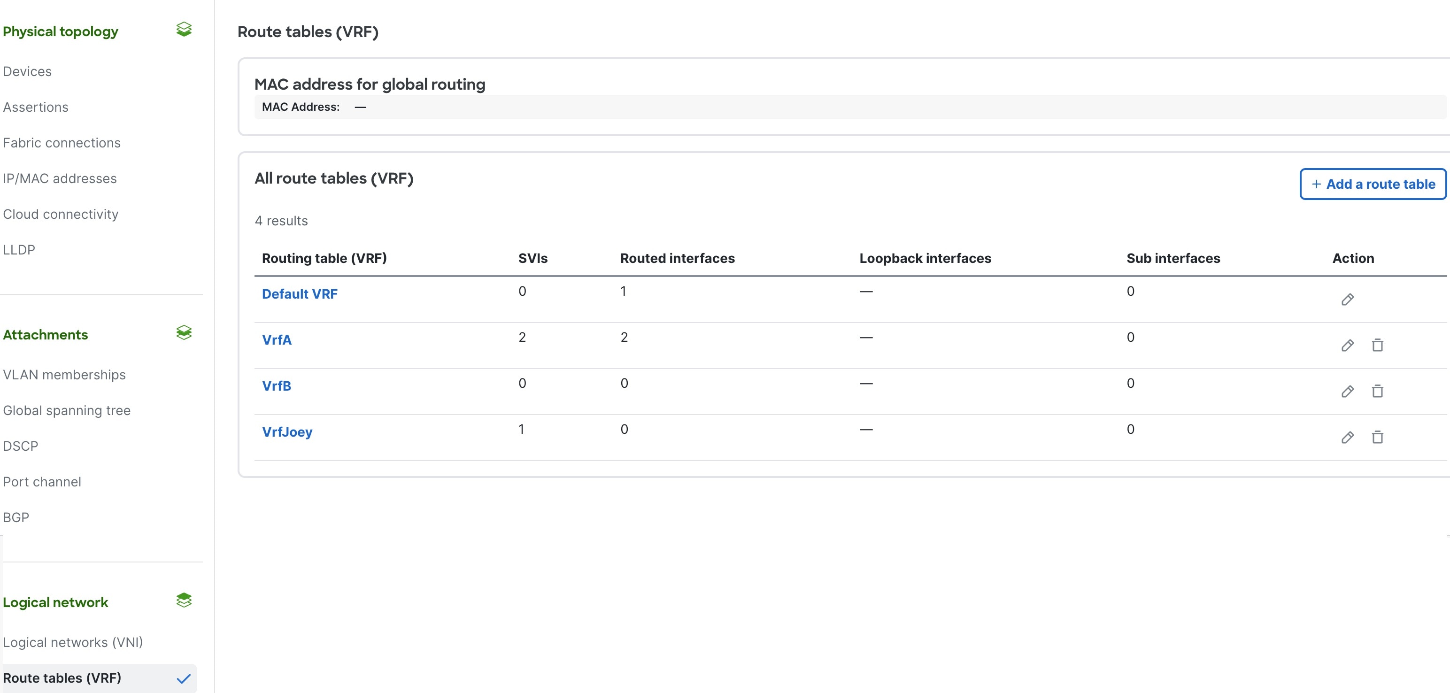Go to Devices in sidebar
The width and height of the screenshot is (1450, 693).
pos(27,71)
